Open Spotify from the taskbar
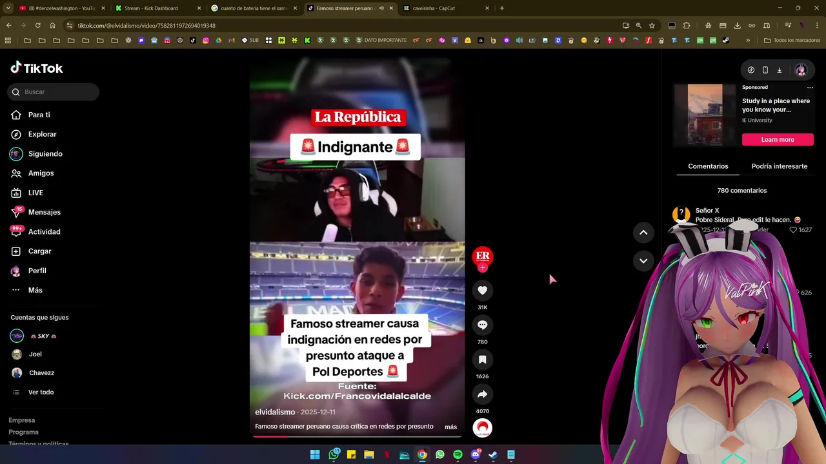The width and height of the screenshot is (826, 464). (458, 454)
